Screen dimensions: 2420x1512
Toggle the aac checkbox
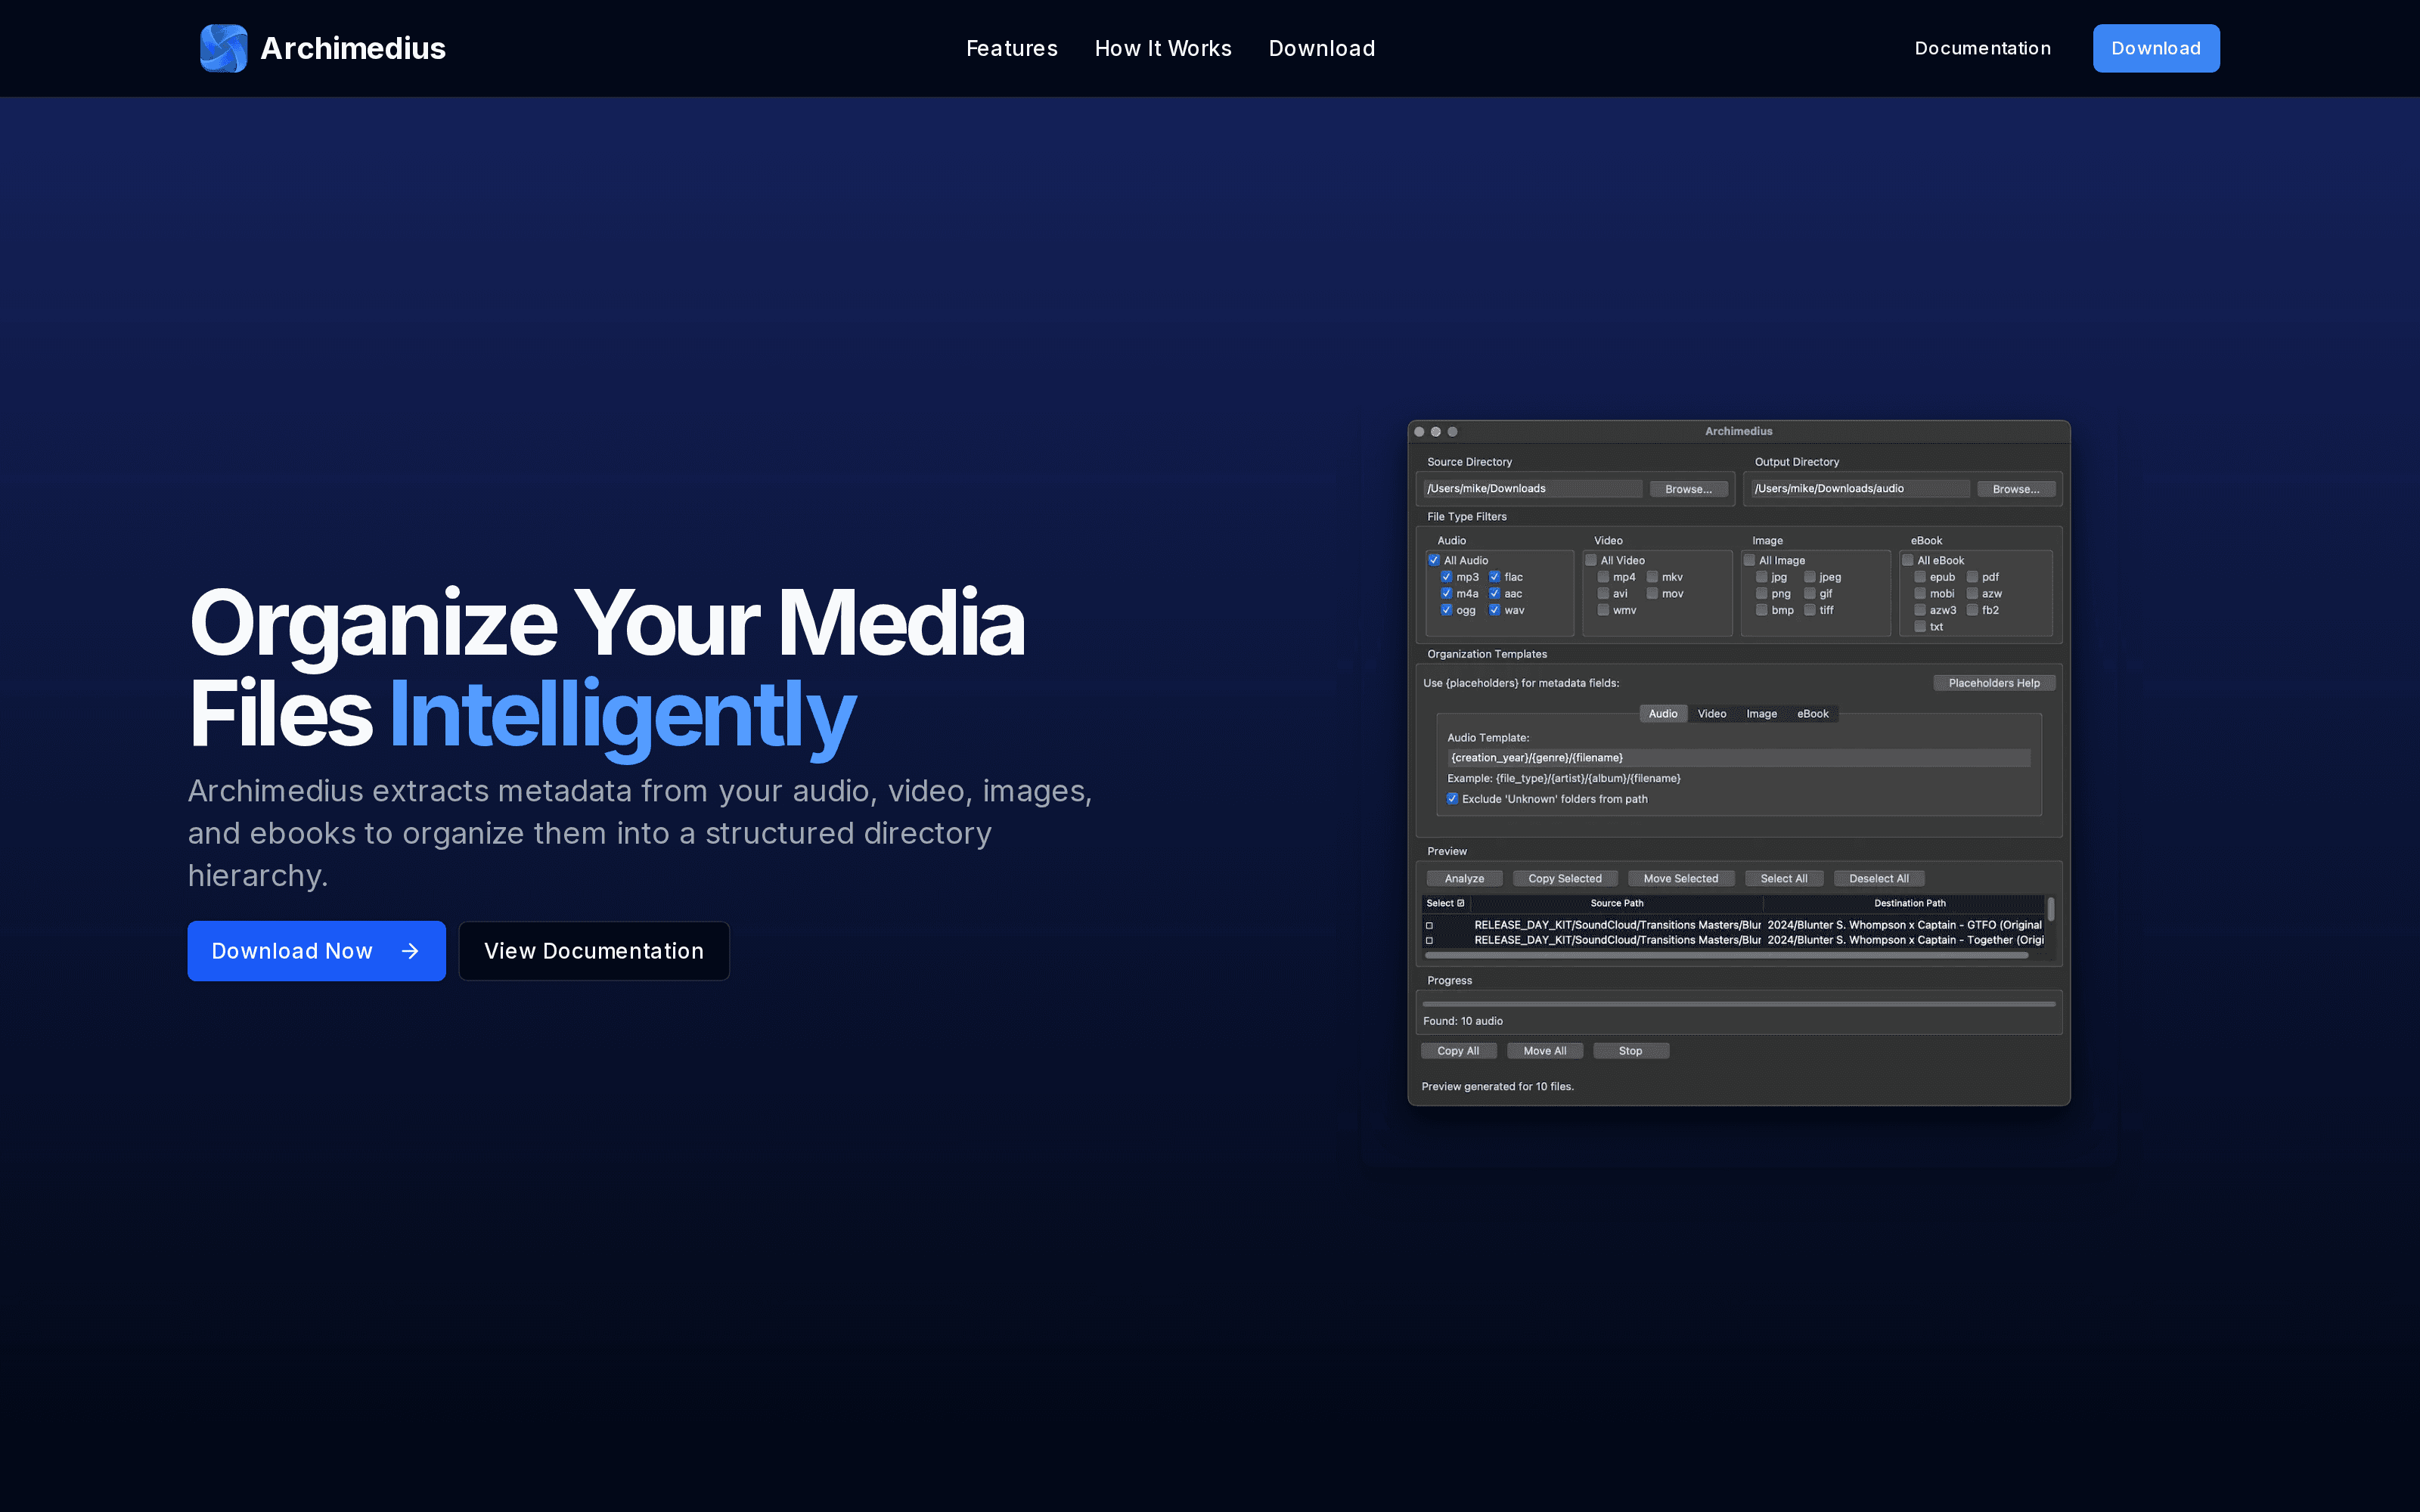1494,593
